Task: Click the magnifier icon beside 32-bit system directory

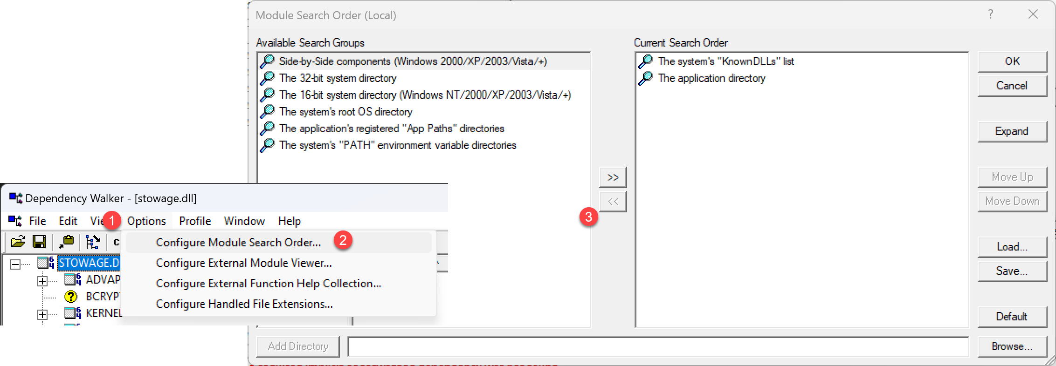Action: [x=268, y=78]
